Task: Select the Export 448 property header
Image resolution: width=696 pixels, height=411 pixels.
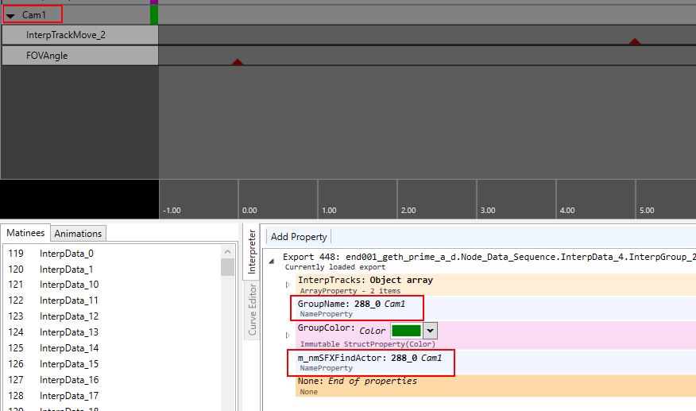Action: tap(489, 262)
